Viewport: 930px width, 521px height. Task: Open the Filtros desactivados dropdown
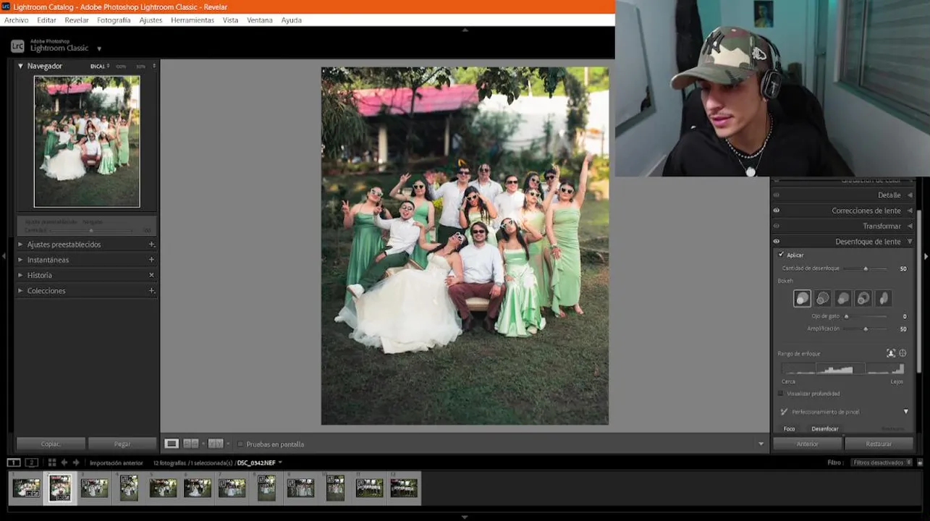[x=882, y=462]
